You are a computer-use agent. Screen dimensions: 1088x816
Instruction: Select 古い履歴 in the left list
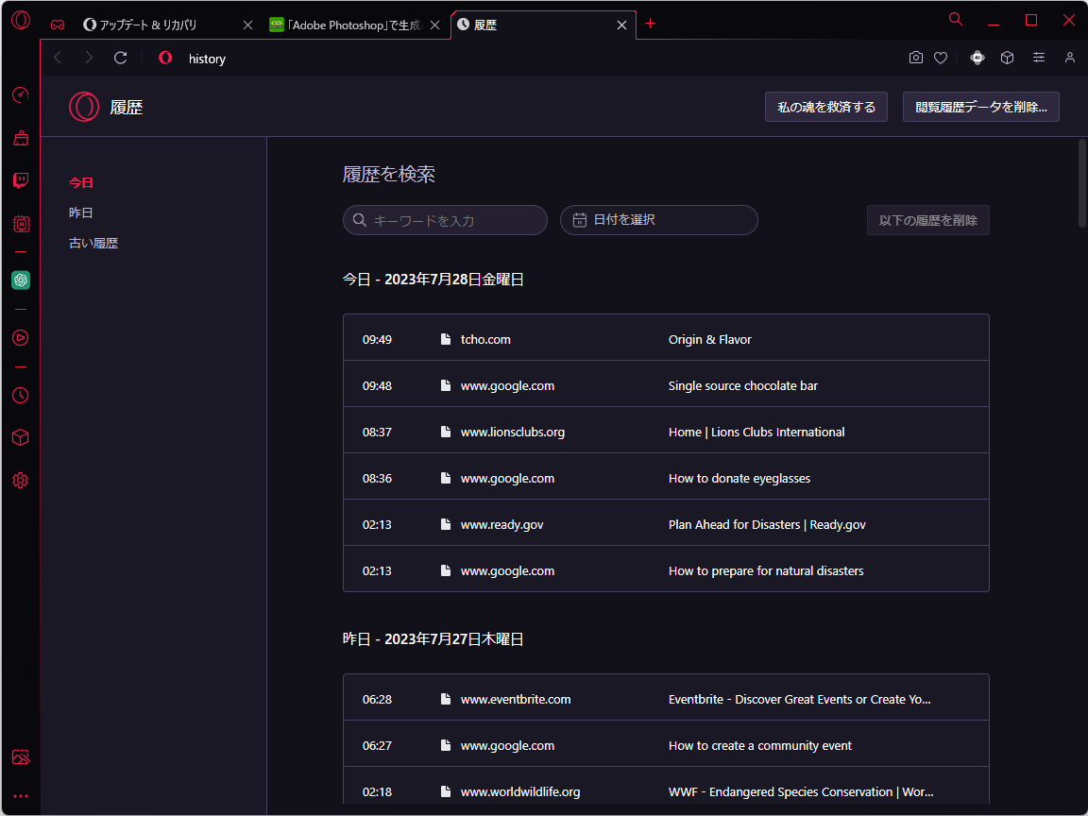(x=93, y=244)
